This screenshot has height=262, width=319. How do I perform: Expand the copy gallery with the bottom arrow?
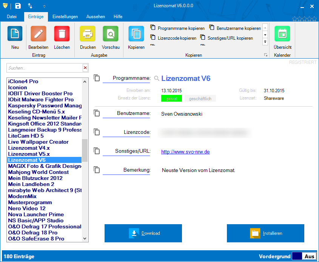pyautogui.click(x=265, y=42)
